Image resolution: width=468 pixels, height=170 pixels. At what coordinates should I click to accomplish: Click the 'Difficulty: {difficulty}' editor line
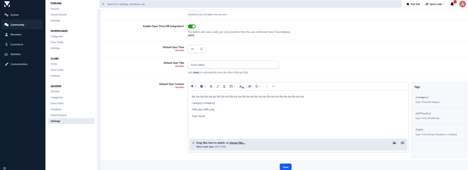(x=203, y=109)
